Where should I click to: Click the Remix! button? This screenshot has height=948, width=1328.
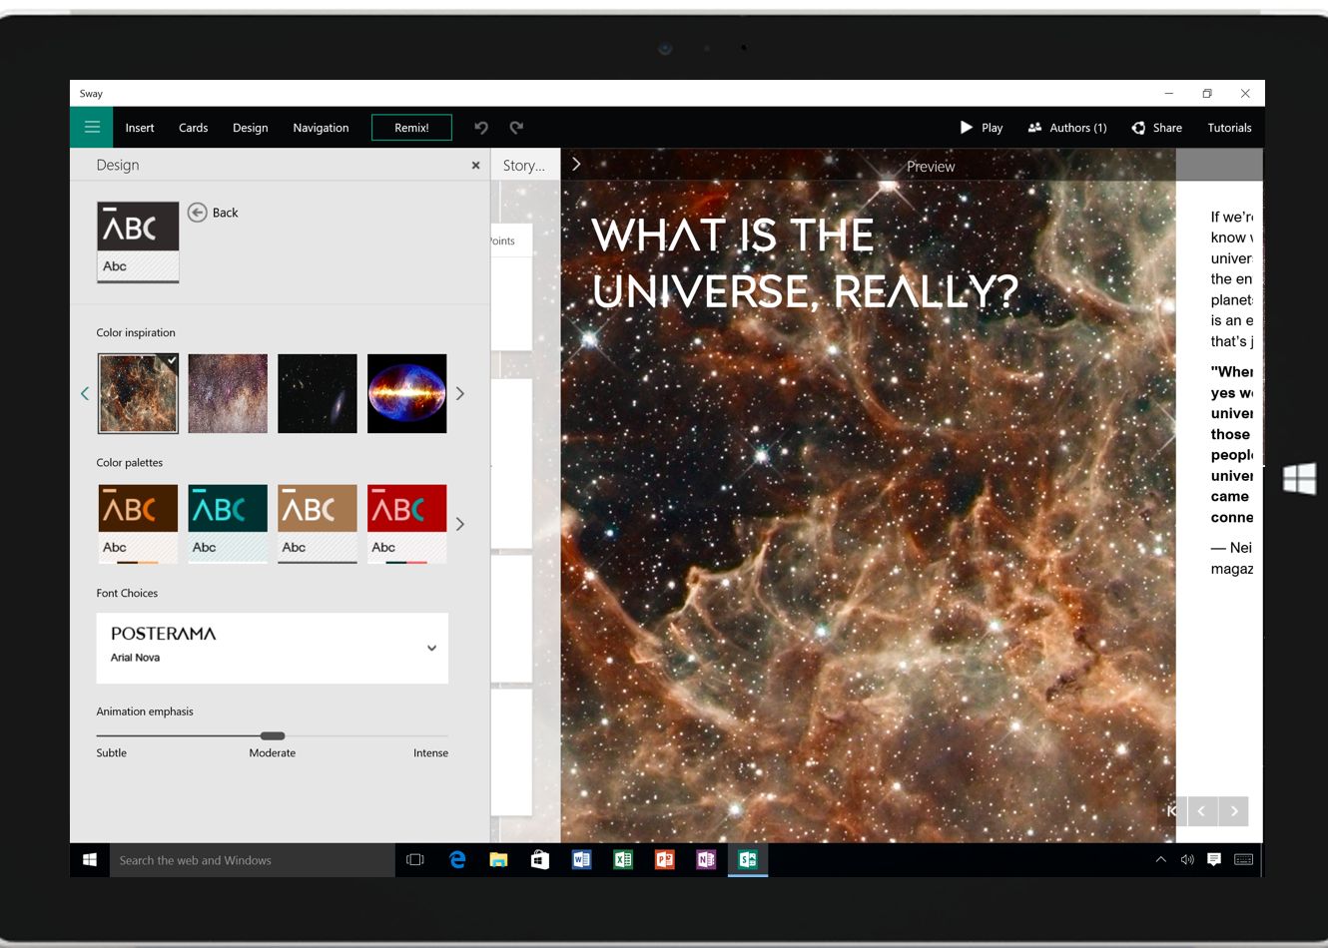click(x=411, y=127)
